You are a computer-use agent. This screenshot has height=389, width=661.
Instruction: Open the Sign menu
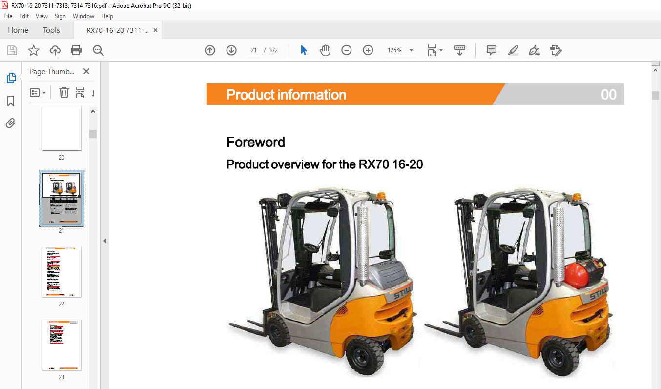60,16
